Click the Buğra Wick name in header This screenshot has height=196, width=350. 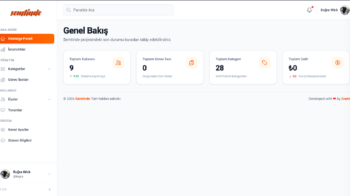tap(329, 10)
